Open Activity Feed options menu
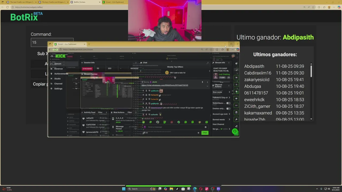The width and height of the screenshot is (342, 192). 106,113
